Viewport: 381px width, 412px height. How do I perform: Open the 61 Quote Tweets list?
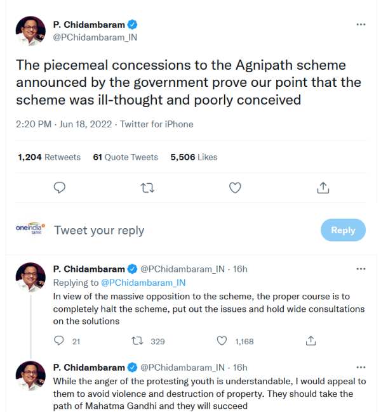125,157
